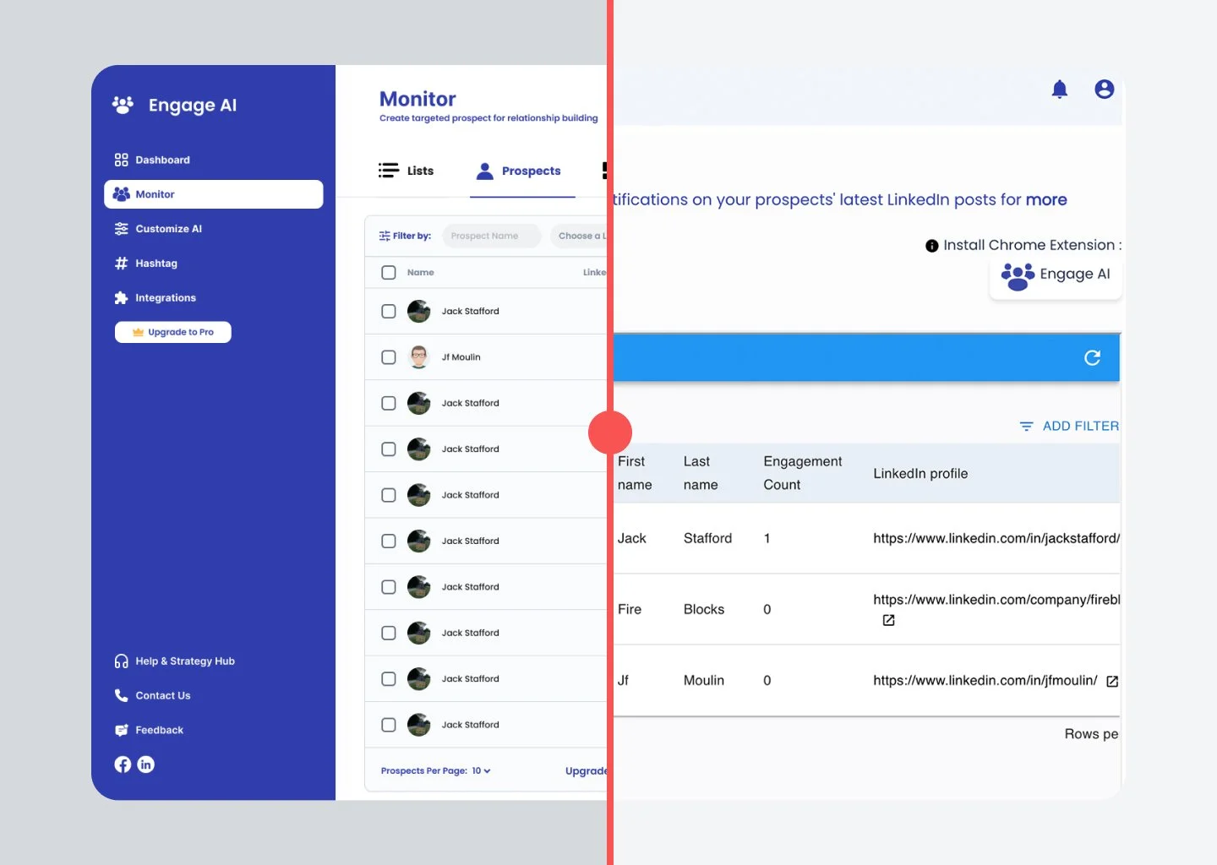The height and width of the screenshot is (865, 1217).
Task: Click the info icon beside Install Chrome Extension
Action: 932,246
